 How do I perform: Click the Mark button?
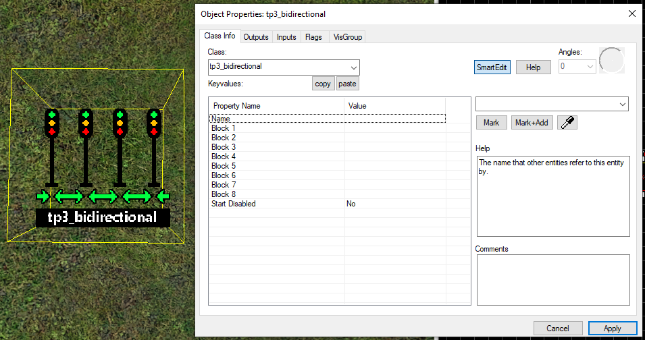pos(491,122)
